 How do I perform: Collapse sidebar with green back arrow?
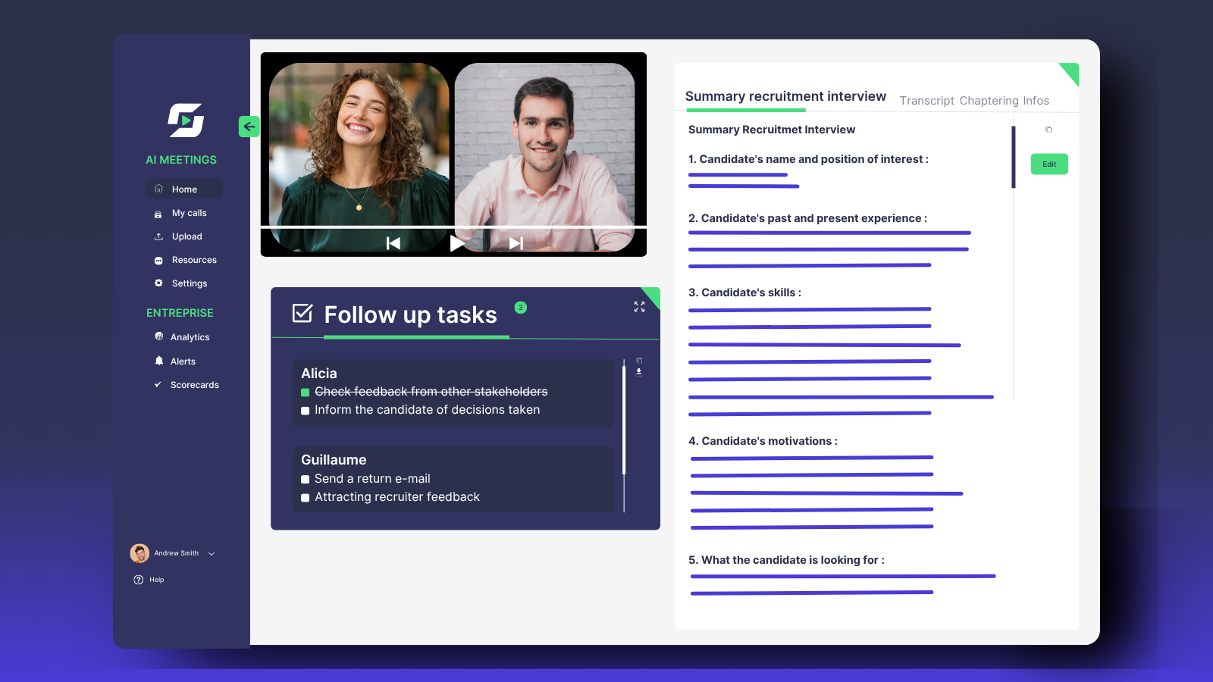[249, 127]
